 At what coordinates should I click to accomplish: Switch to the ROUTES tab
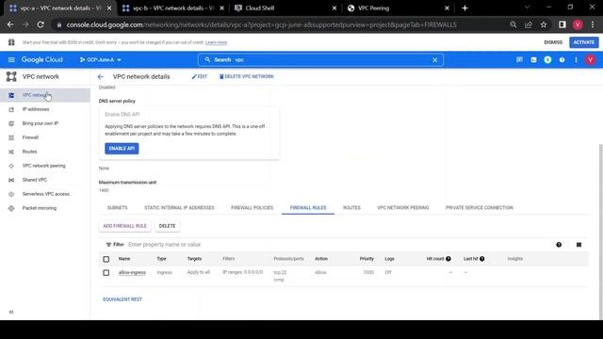click(x=351, y=207)
